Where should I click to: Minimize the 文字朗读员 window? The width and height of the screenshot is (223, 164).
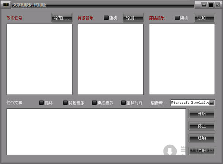click(x=204, y=5)
